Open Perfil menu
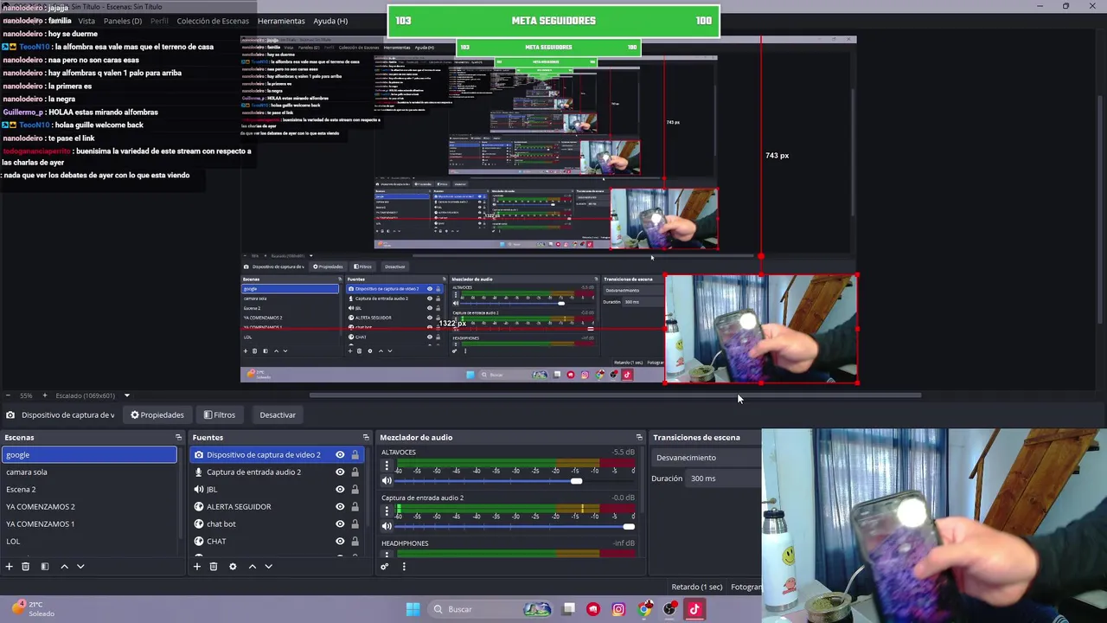 coord(159,21)
